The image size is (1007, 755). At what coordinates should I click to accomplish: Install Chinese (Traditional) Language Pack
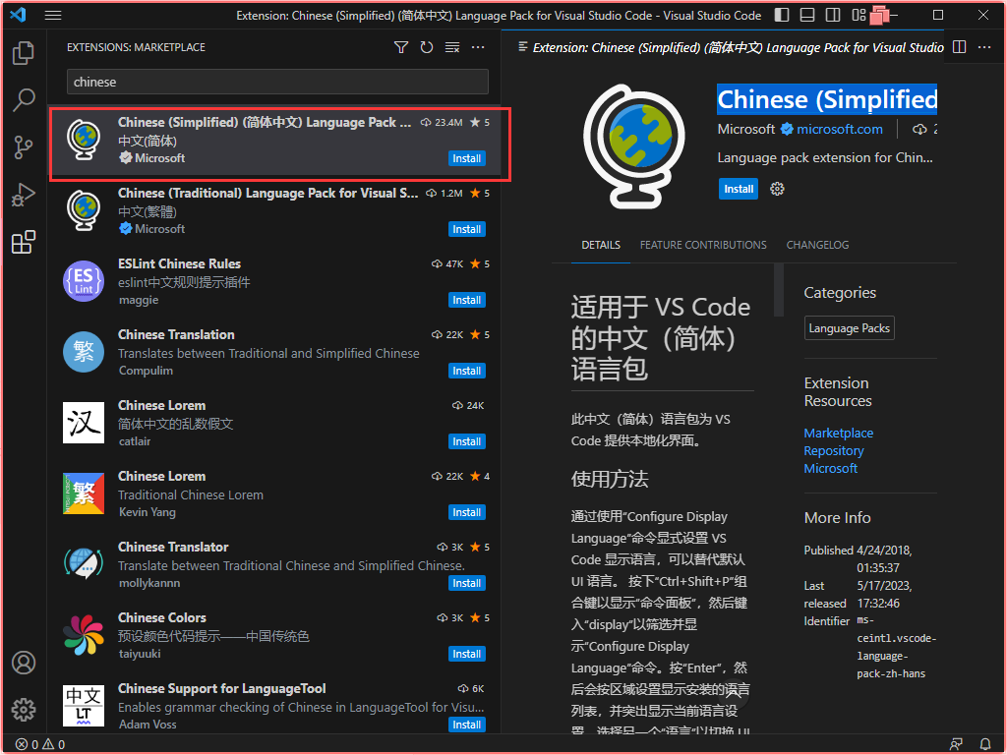(467, 229)
